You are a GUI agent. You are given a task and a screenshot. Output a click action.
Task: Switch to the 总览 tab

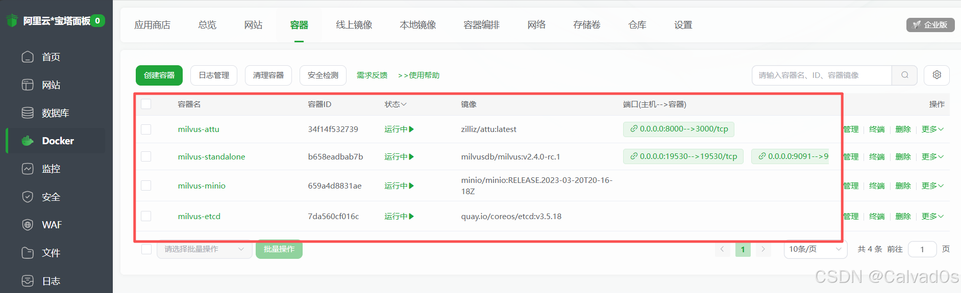click(207, 25)
